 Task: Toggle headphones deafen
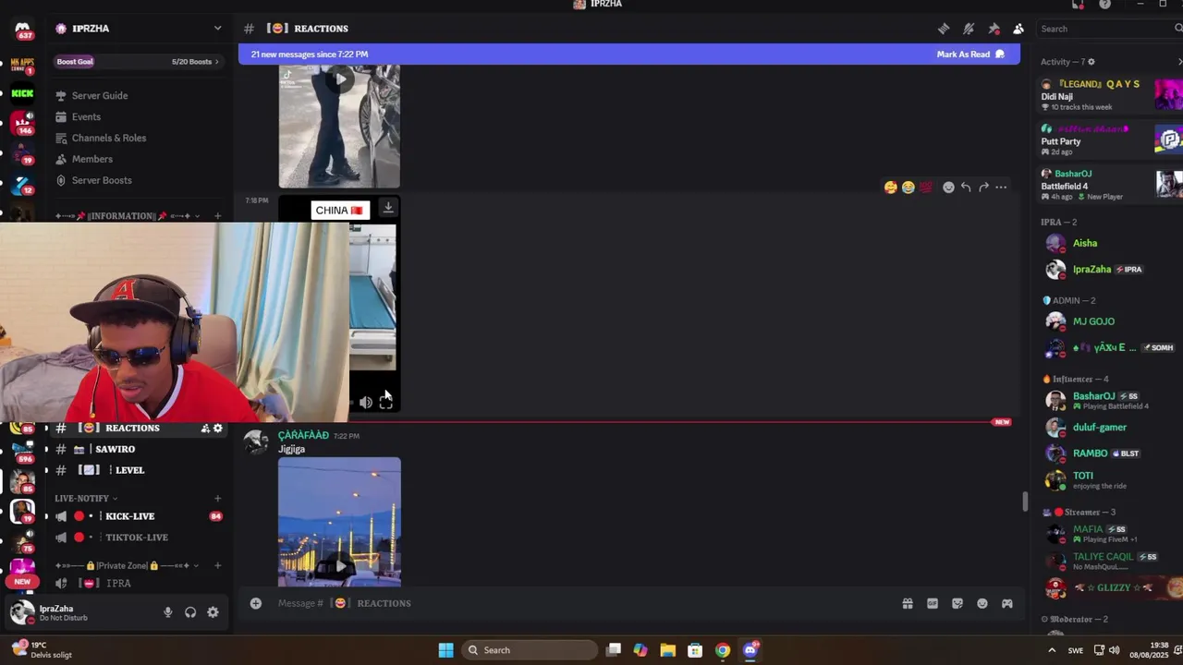click(x=190, y=612)
